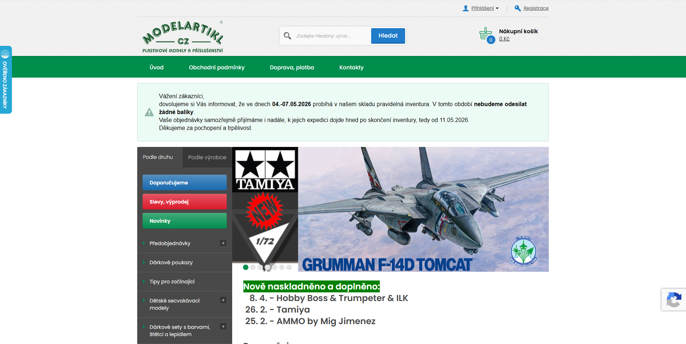Viewport: 686px width, 344px height.
Task: Click the key icon beside Registrace
Action: [518, 8]
